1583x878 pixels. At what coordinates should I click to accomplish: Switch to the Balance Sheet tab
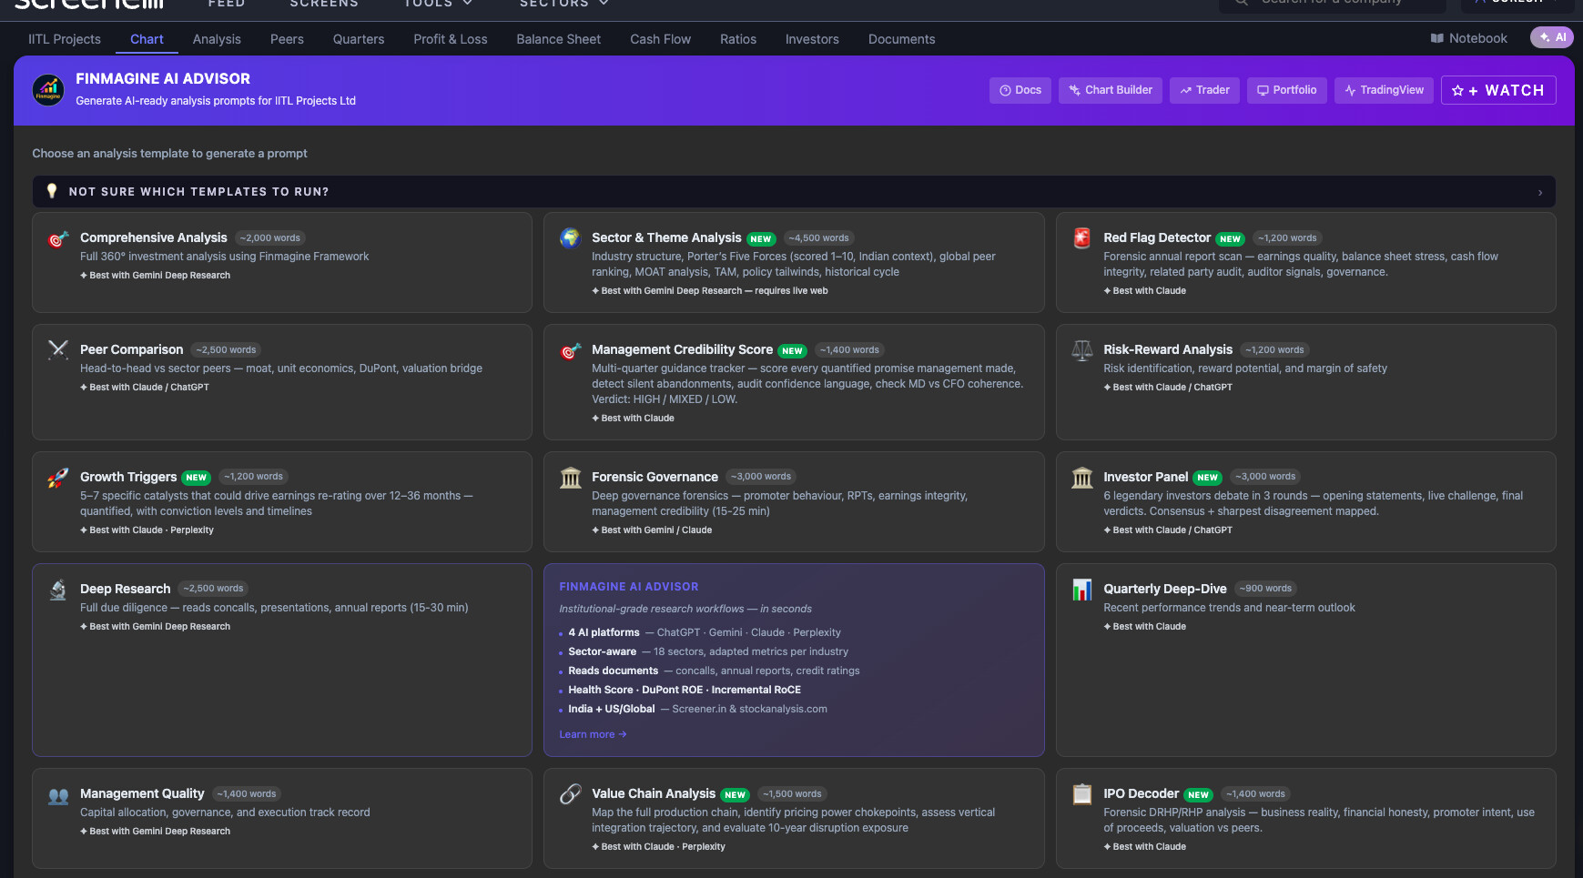(x=559, y=39)
